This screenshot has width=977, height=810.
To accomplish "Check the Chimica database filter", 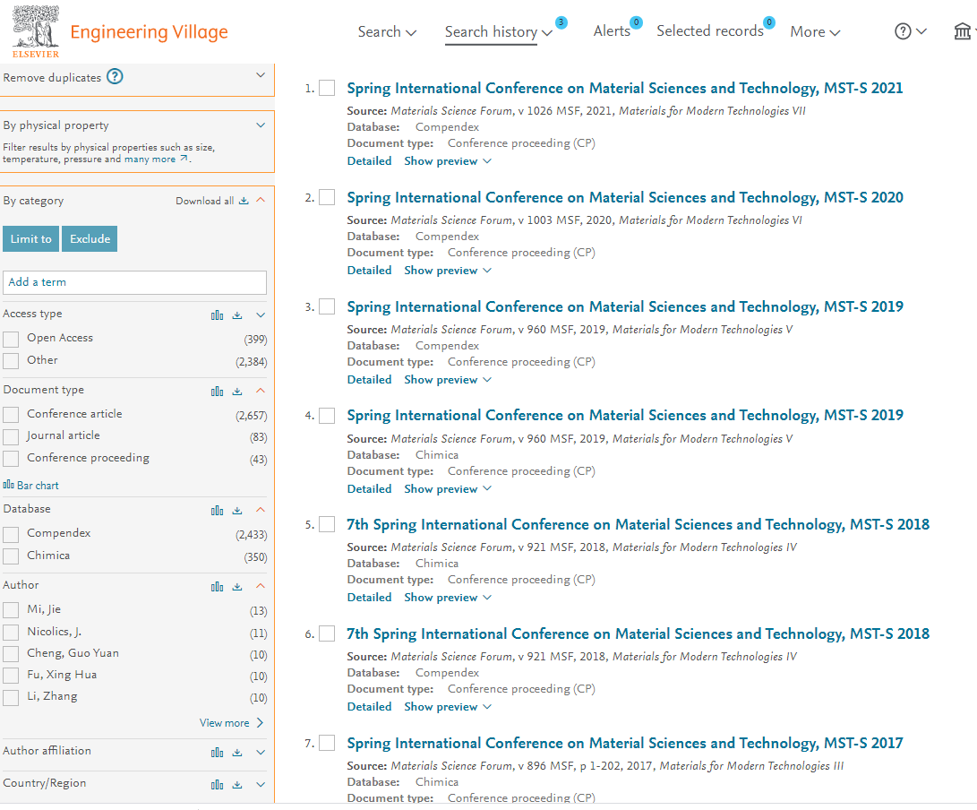I will (x=11, y=556).
